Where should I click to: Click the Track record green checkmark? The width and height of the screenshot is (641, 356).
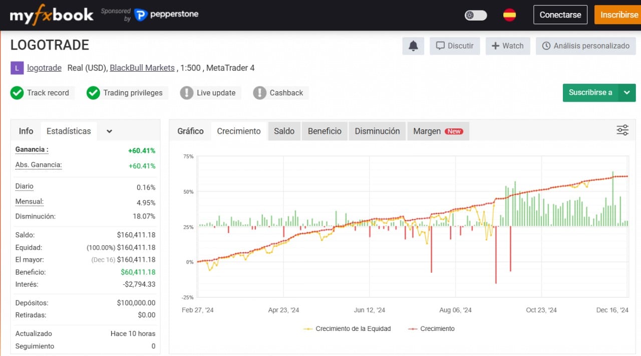click(x=17, y=93)
